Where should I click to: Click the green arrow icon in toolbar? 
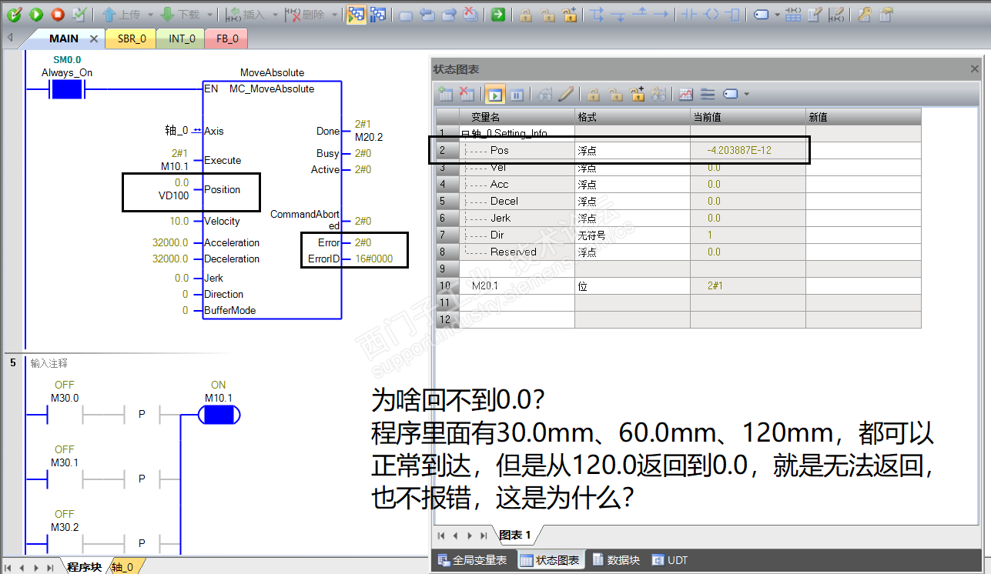tap(498, 14)
